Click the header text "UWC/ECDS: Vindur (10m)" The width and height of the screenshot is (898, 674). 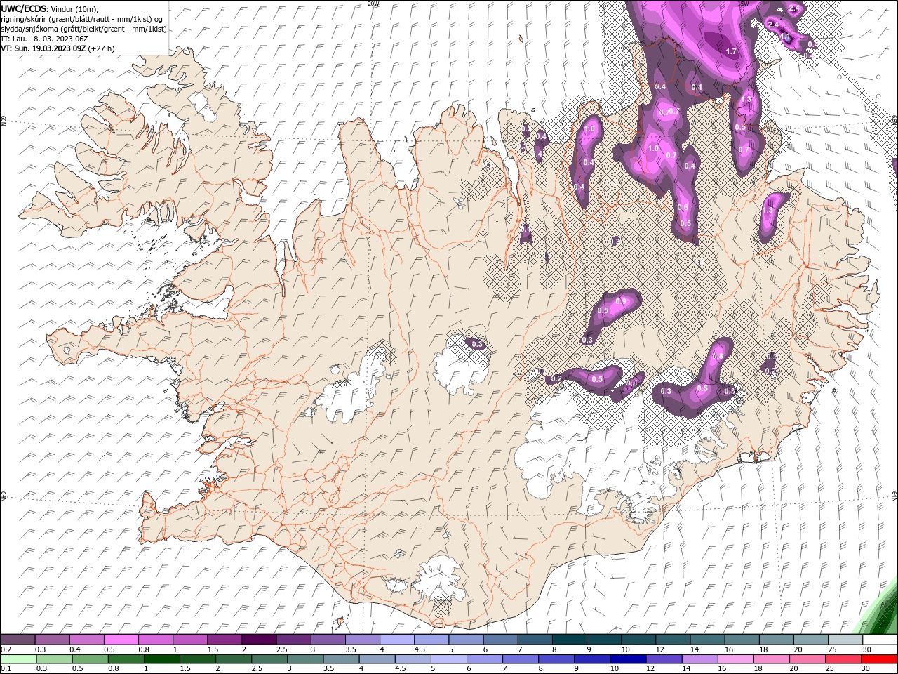coord(50,9)
